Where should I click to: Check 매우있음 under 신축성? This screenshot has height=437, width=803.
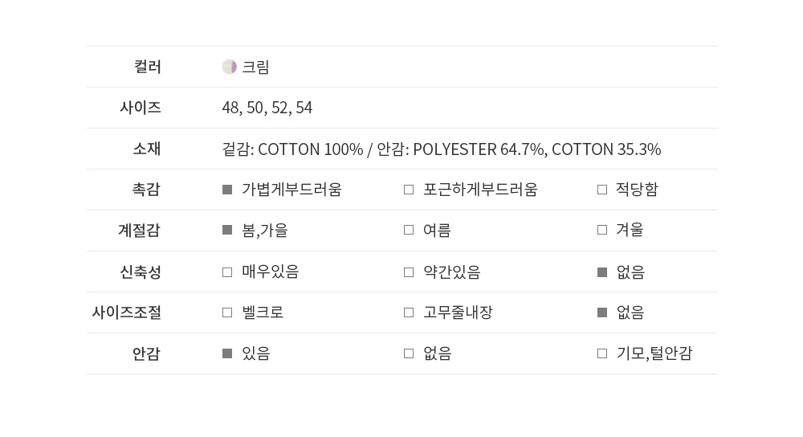pos(227,272)
